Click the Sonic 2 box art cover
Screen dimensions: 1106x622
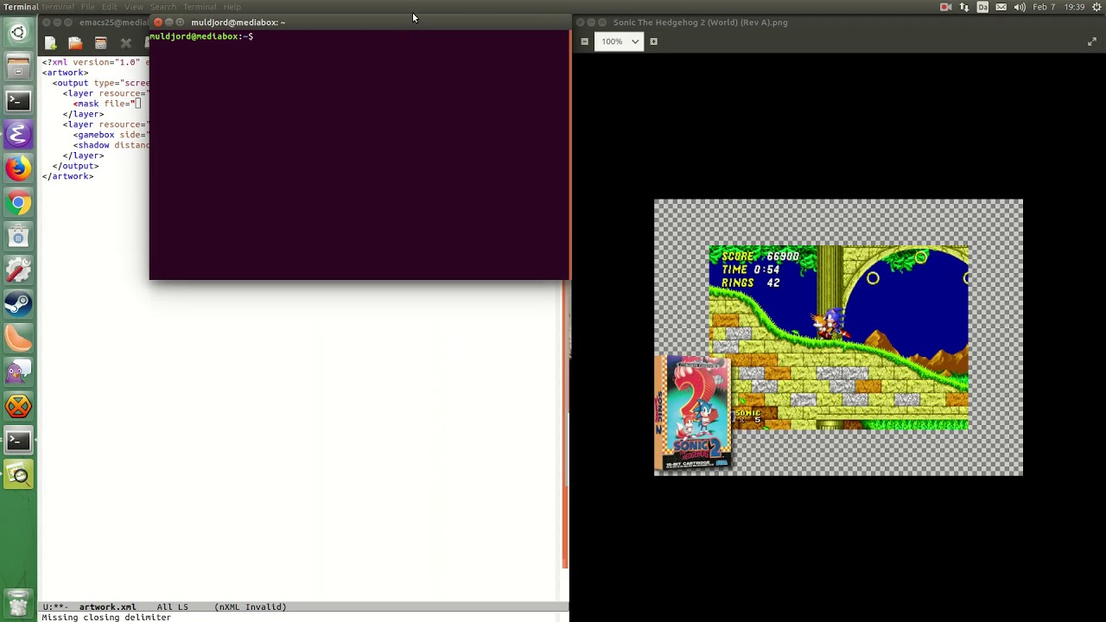click(694, 415)
